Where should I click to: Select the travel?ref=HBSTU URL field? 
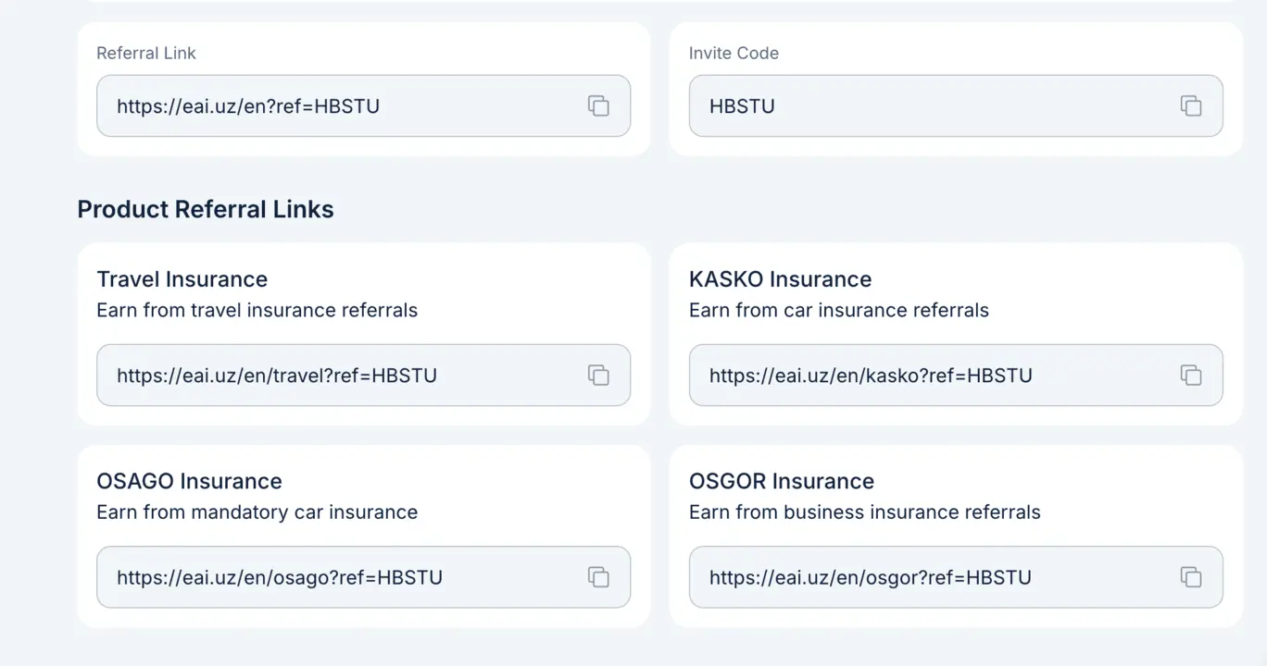(x=363, y=375)
